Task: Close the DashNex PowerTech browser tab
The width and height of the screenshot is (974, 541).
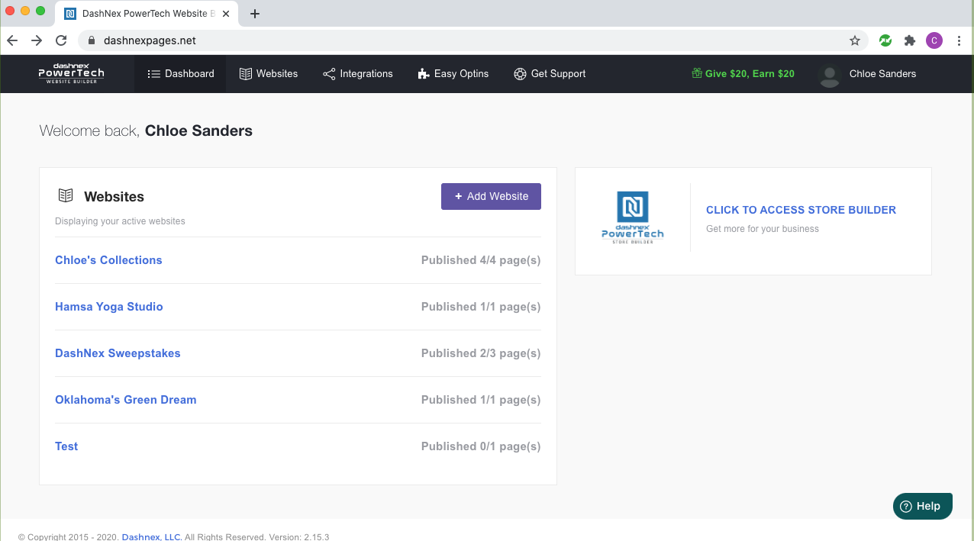Action: [226, 14]
